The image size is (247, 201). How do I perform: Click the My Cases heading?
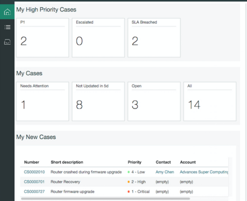(x=29, y=73)
